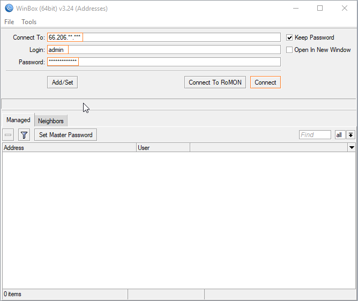Maximize the WinBox window
This screenshot has width=358, height=301.
pyautogui.click(x=320, y=8)
